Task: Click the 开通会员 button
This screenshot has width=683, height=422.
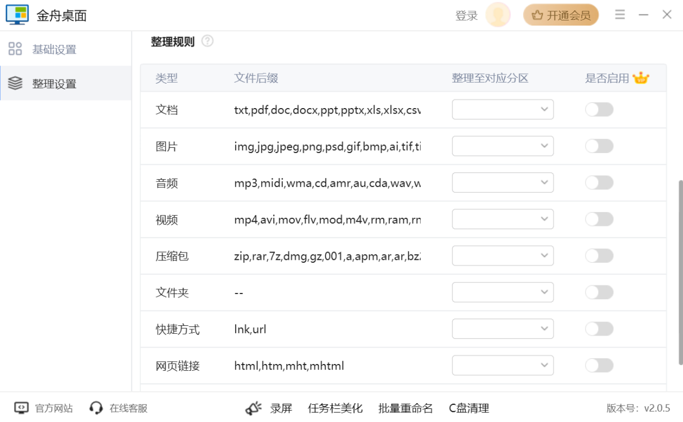Action: 561,15
